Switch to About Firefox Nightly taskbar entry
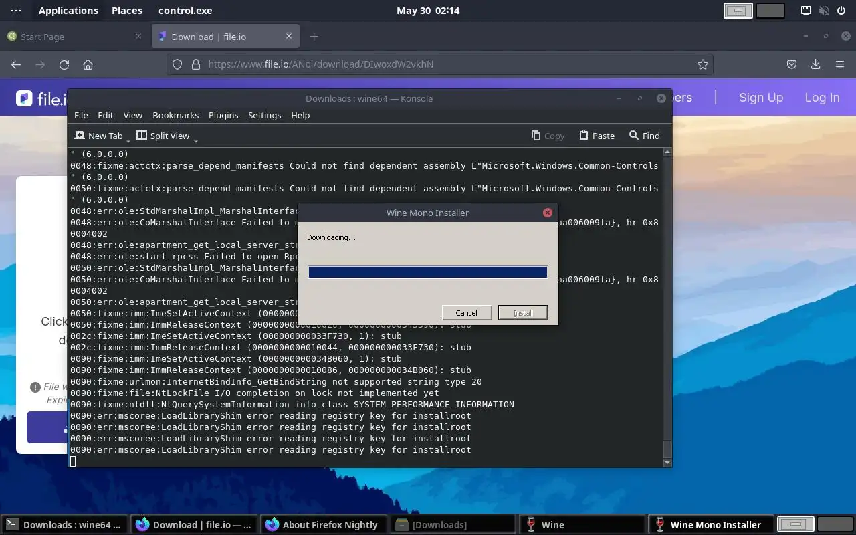Viewport: 856px width, 535px height. (x=323, y=525)
